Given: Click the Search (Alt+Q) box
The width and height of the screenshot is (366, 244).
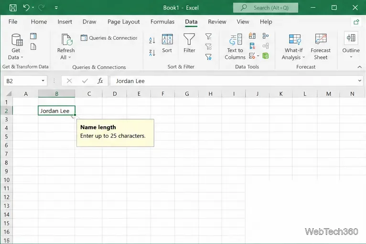Looking at the screenshot, I should pos(266,8).
